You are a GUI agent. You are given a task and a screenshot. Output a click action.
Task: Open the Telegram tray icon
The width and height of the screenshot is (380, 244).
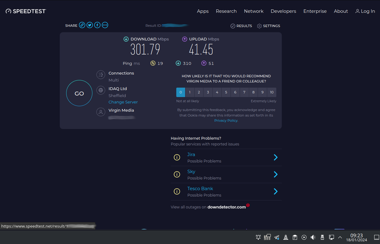(x=277, y=237)
